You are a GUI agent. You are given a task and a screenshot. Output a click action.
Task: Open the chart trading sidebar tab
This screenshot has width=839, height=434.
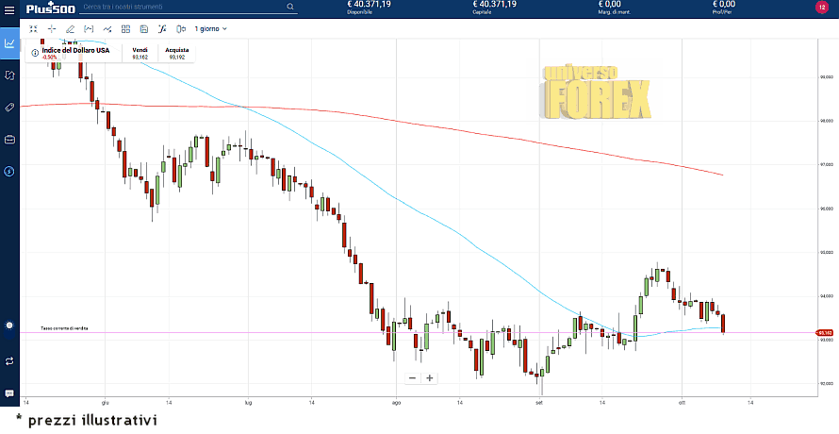pyautogui.click(x=9, y=43)
